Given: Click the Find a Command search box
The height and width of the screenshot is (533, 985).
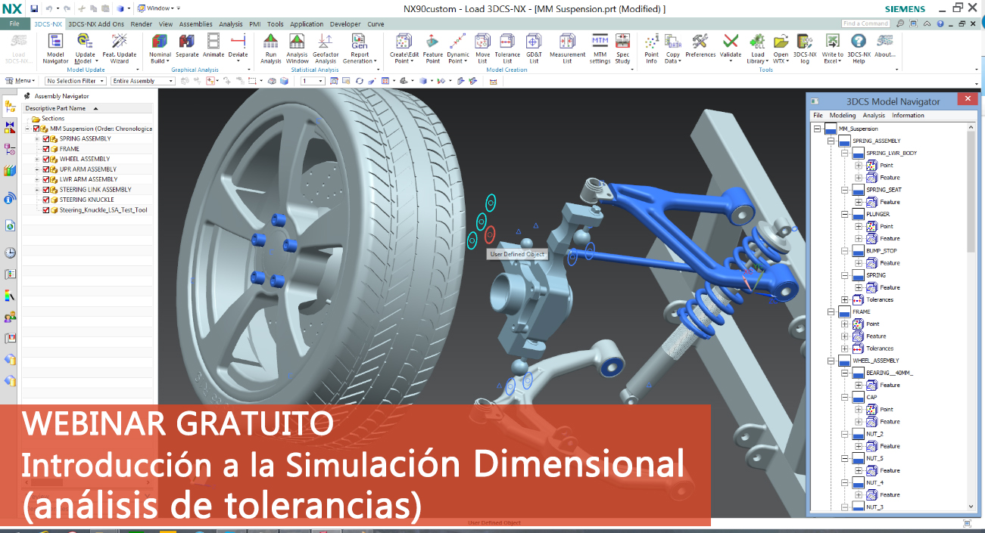Looking at the screenshot, I should [866, 23].
